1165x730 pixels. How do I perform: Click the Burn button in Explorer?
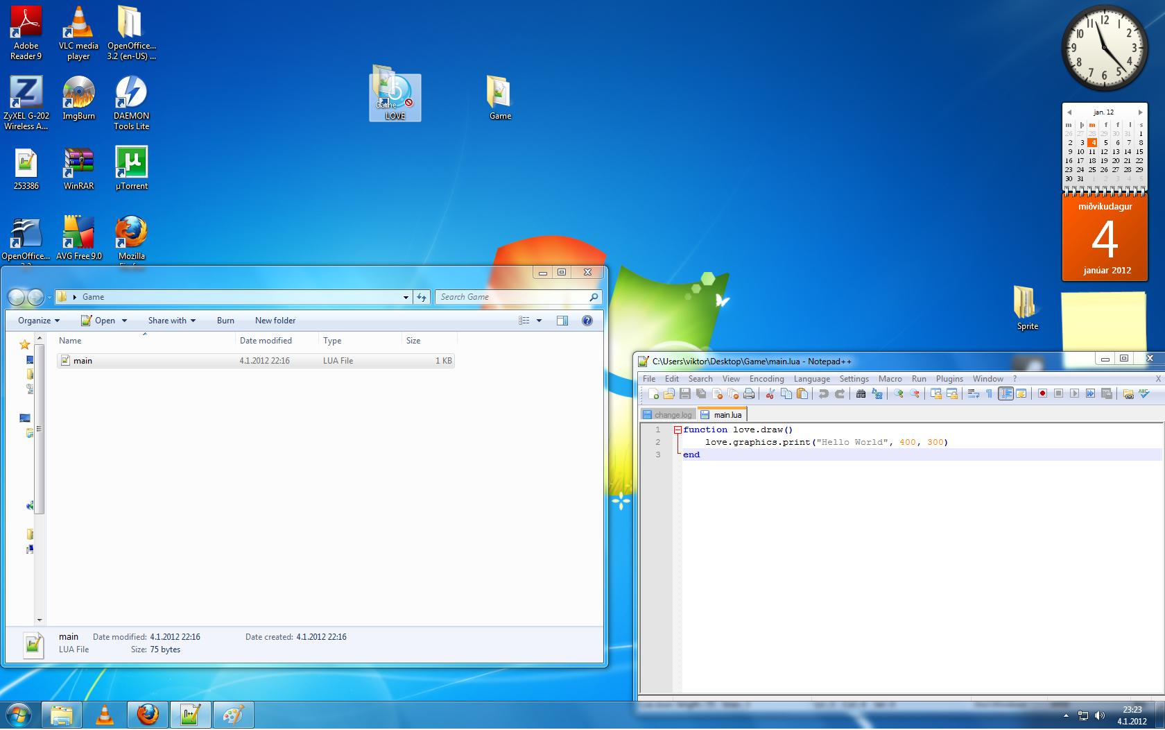point(225,321)
